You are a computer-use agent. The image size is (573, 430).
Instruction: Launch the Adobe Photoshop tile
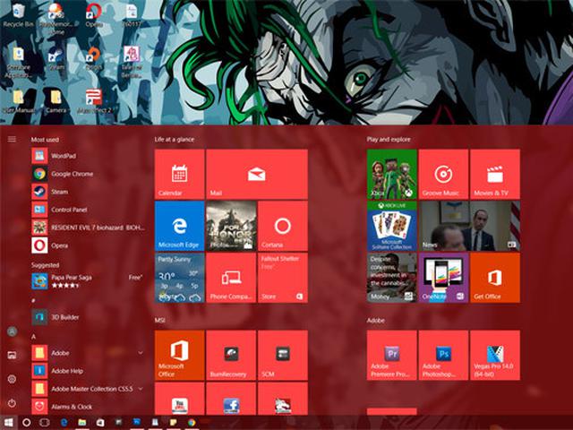tap(443, 356)
